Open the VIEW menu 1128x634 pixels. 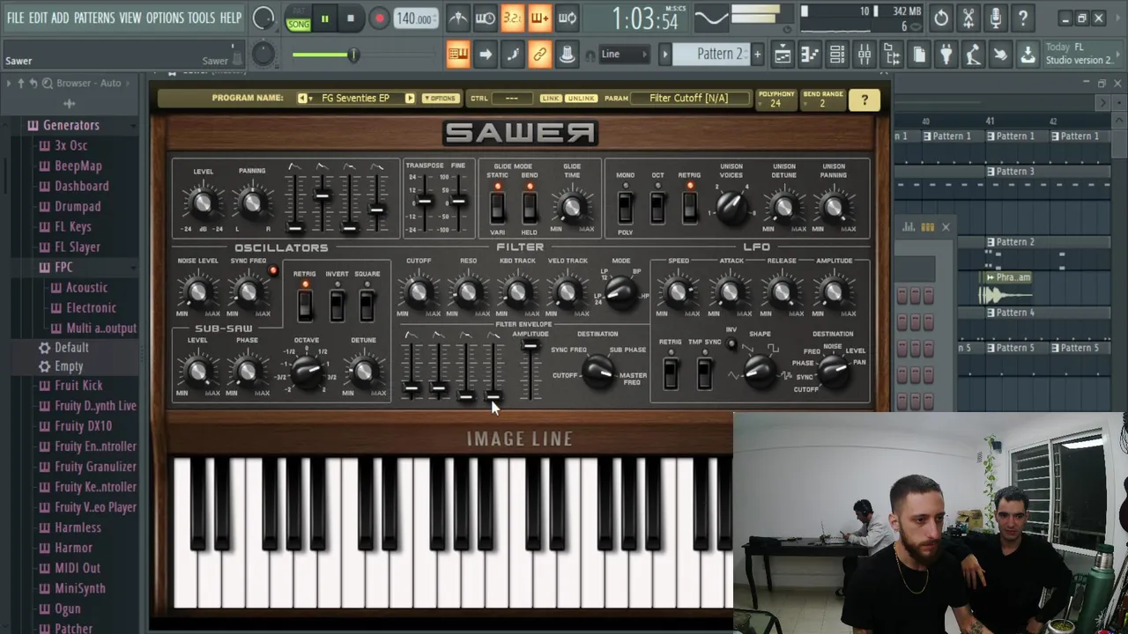[x=130, y=18]
